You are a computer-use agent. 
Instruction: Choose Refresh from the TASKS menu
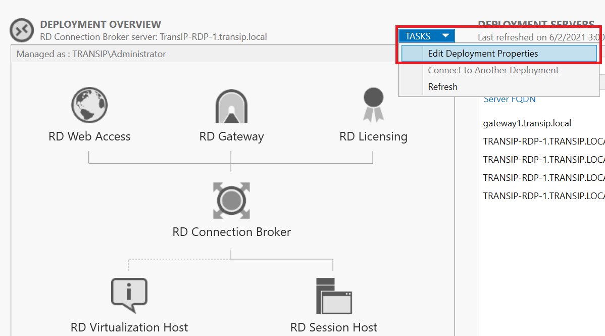443,86
